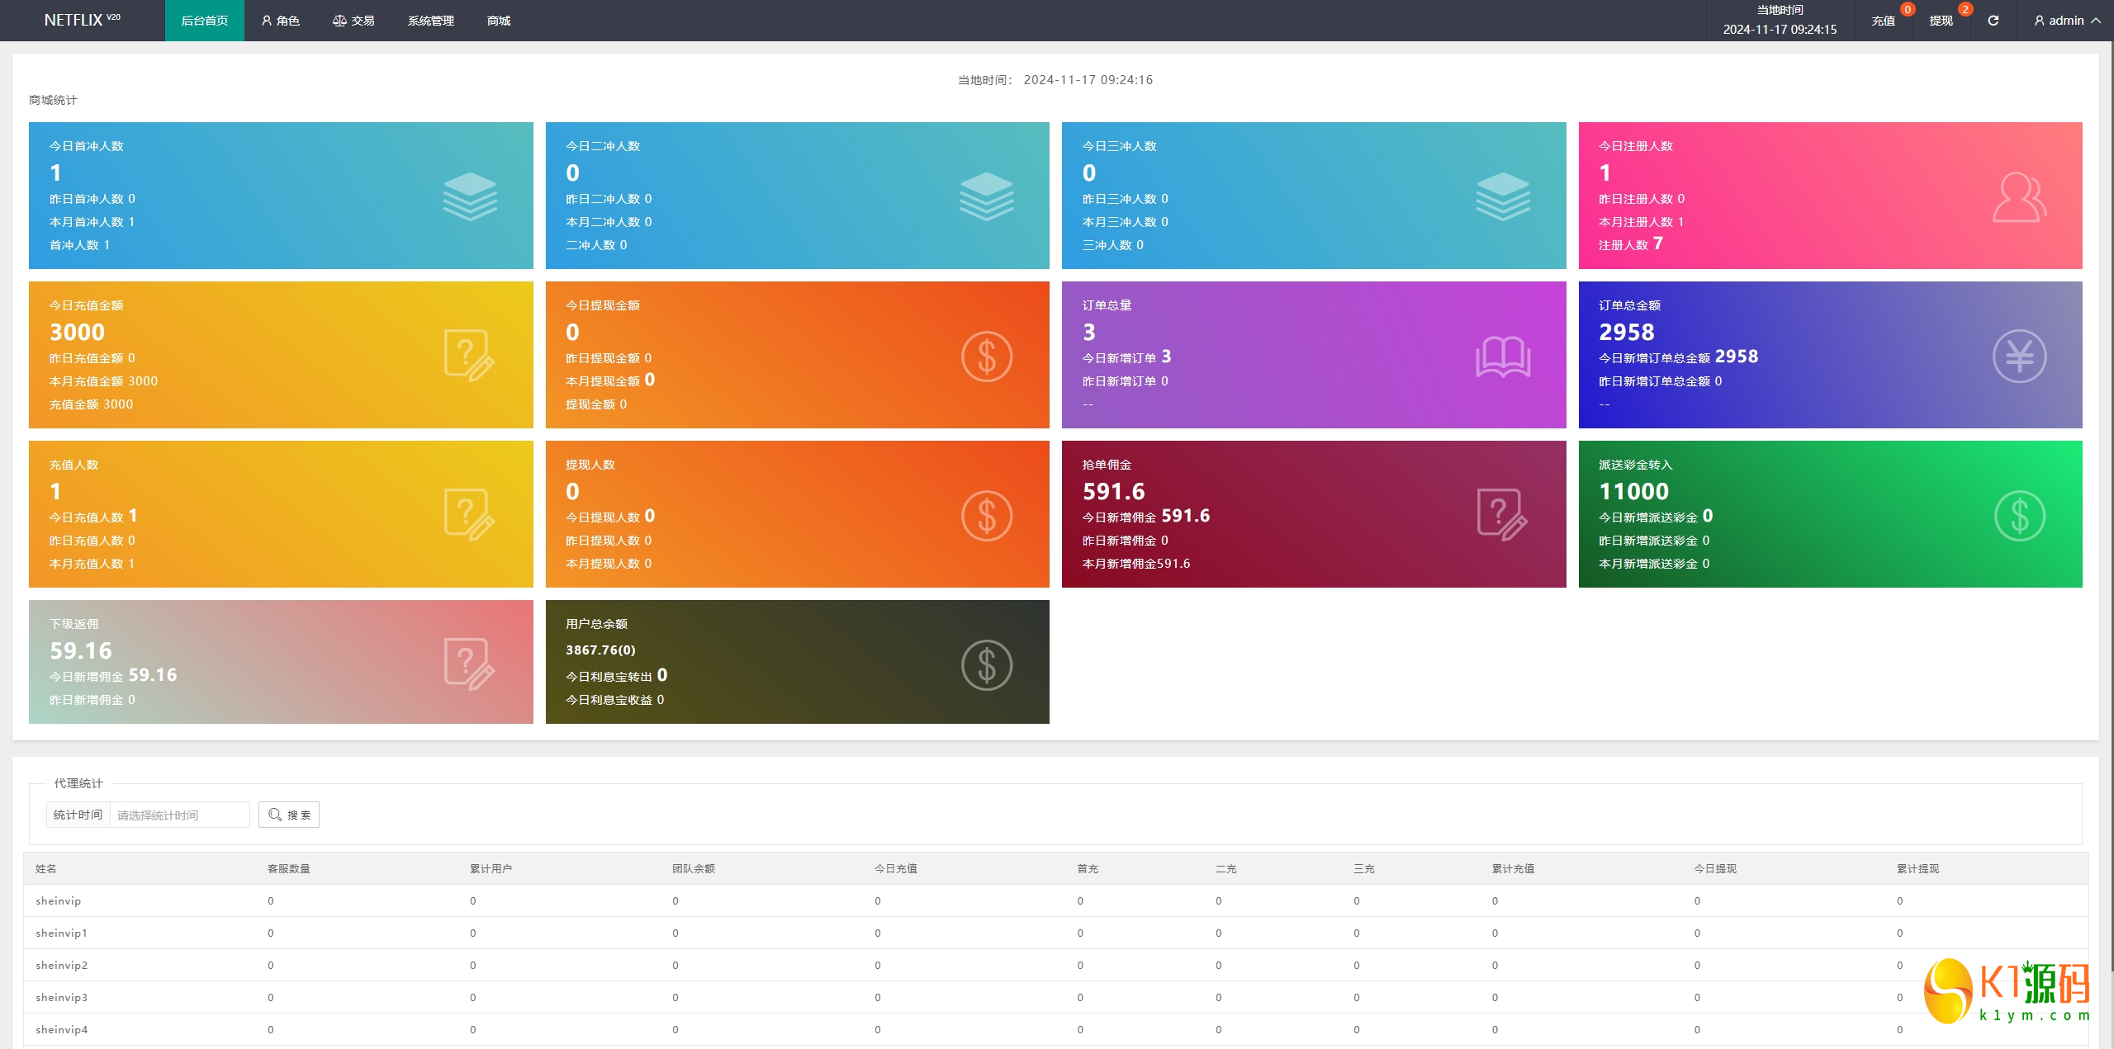Click the 统计时间 date input field
This screenshot has height=1049, width=2114.
(179, 815)
